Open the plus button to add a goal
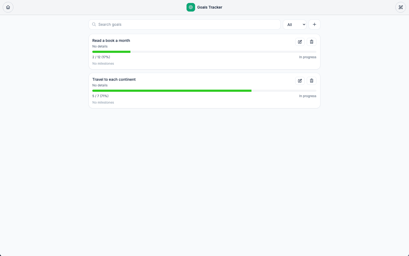 point(314,24)
